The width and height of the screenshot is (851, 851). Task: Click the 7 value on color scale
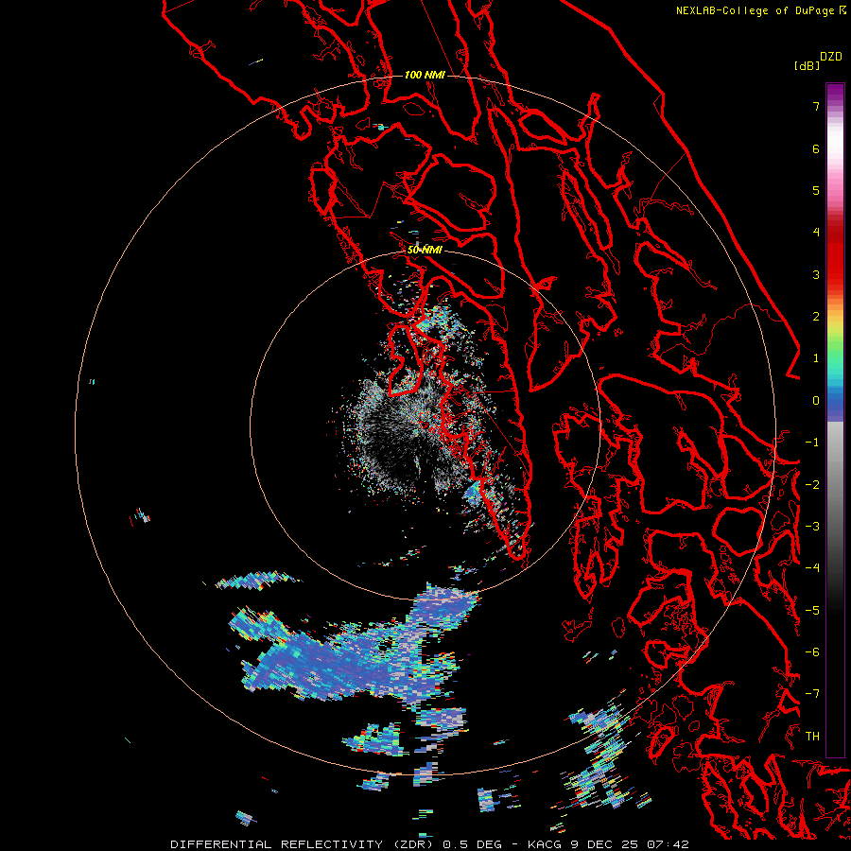click(x=816, y=106)
